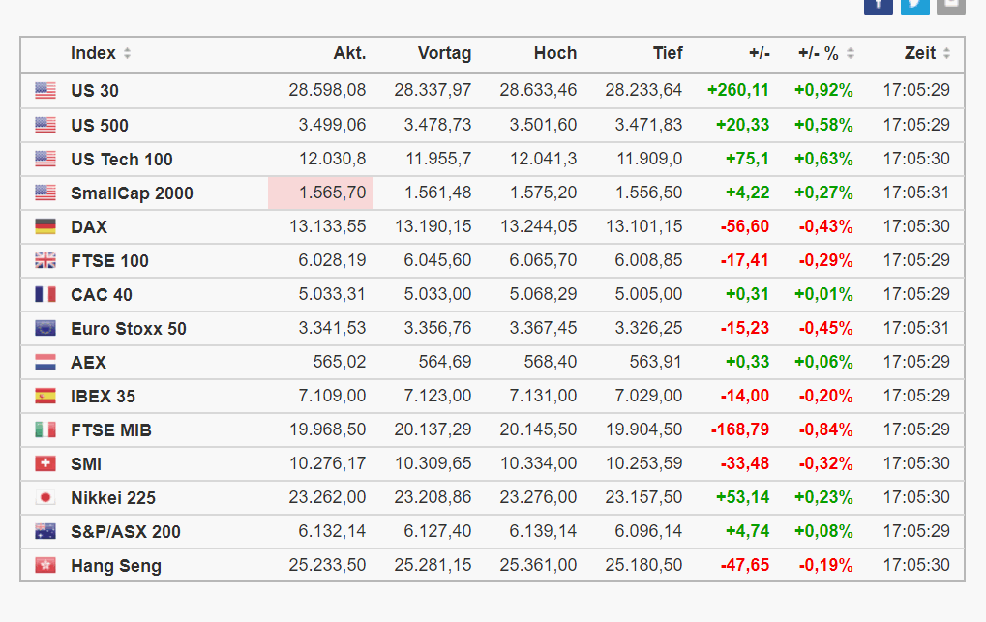Open the FTSE MIB index link
This screenshot has width=986, height=622.
[x=111, y=429]
